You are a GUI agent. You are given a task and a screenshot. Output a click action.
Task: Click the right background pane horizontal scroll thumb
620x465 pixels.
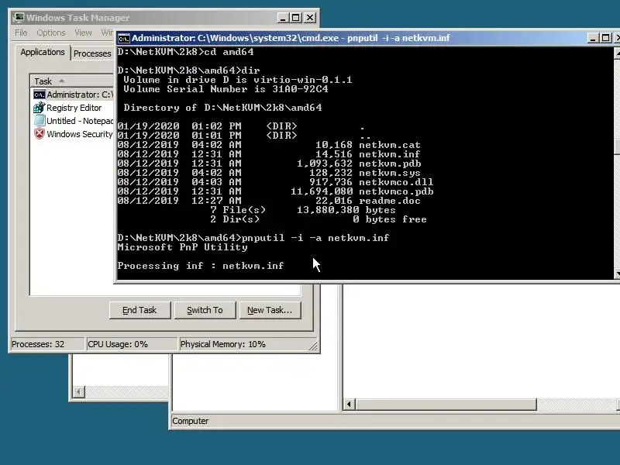[446, 404]
